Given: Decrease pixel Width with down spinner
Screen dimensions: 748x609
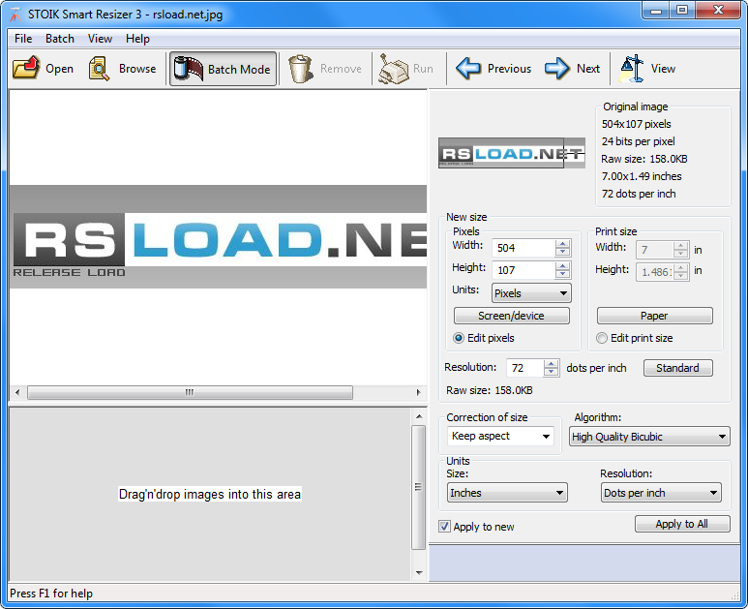Looking at the screenshot, I should (x=563, y=252).
